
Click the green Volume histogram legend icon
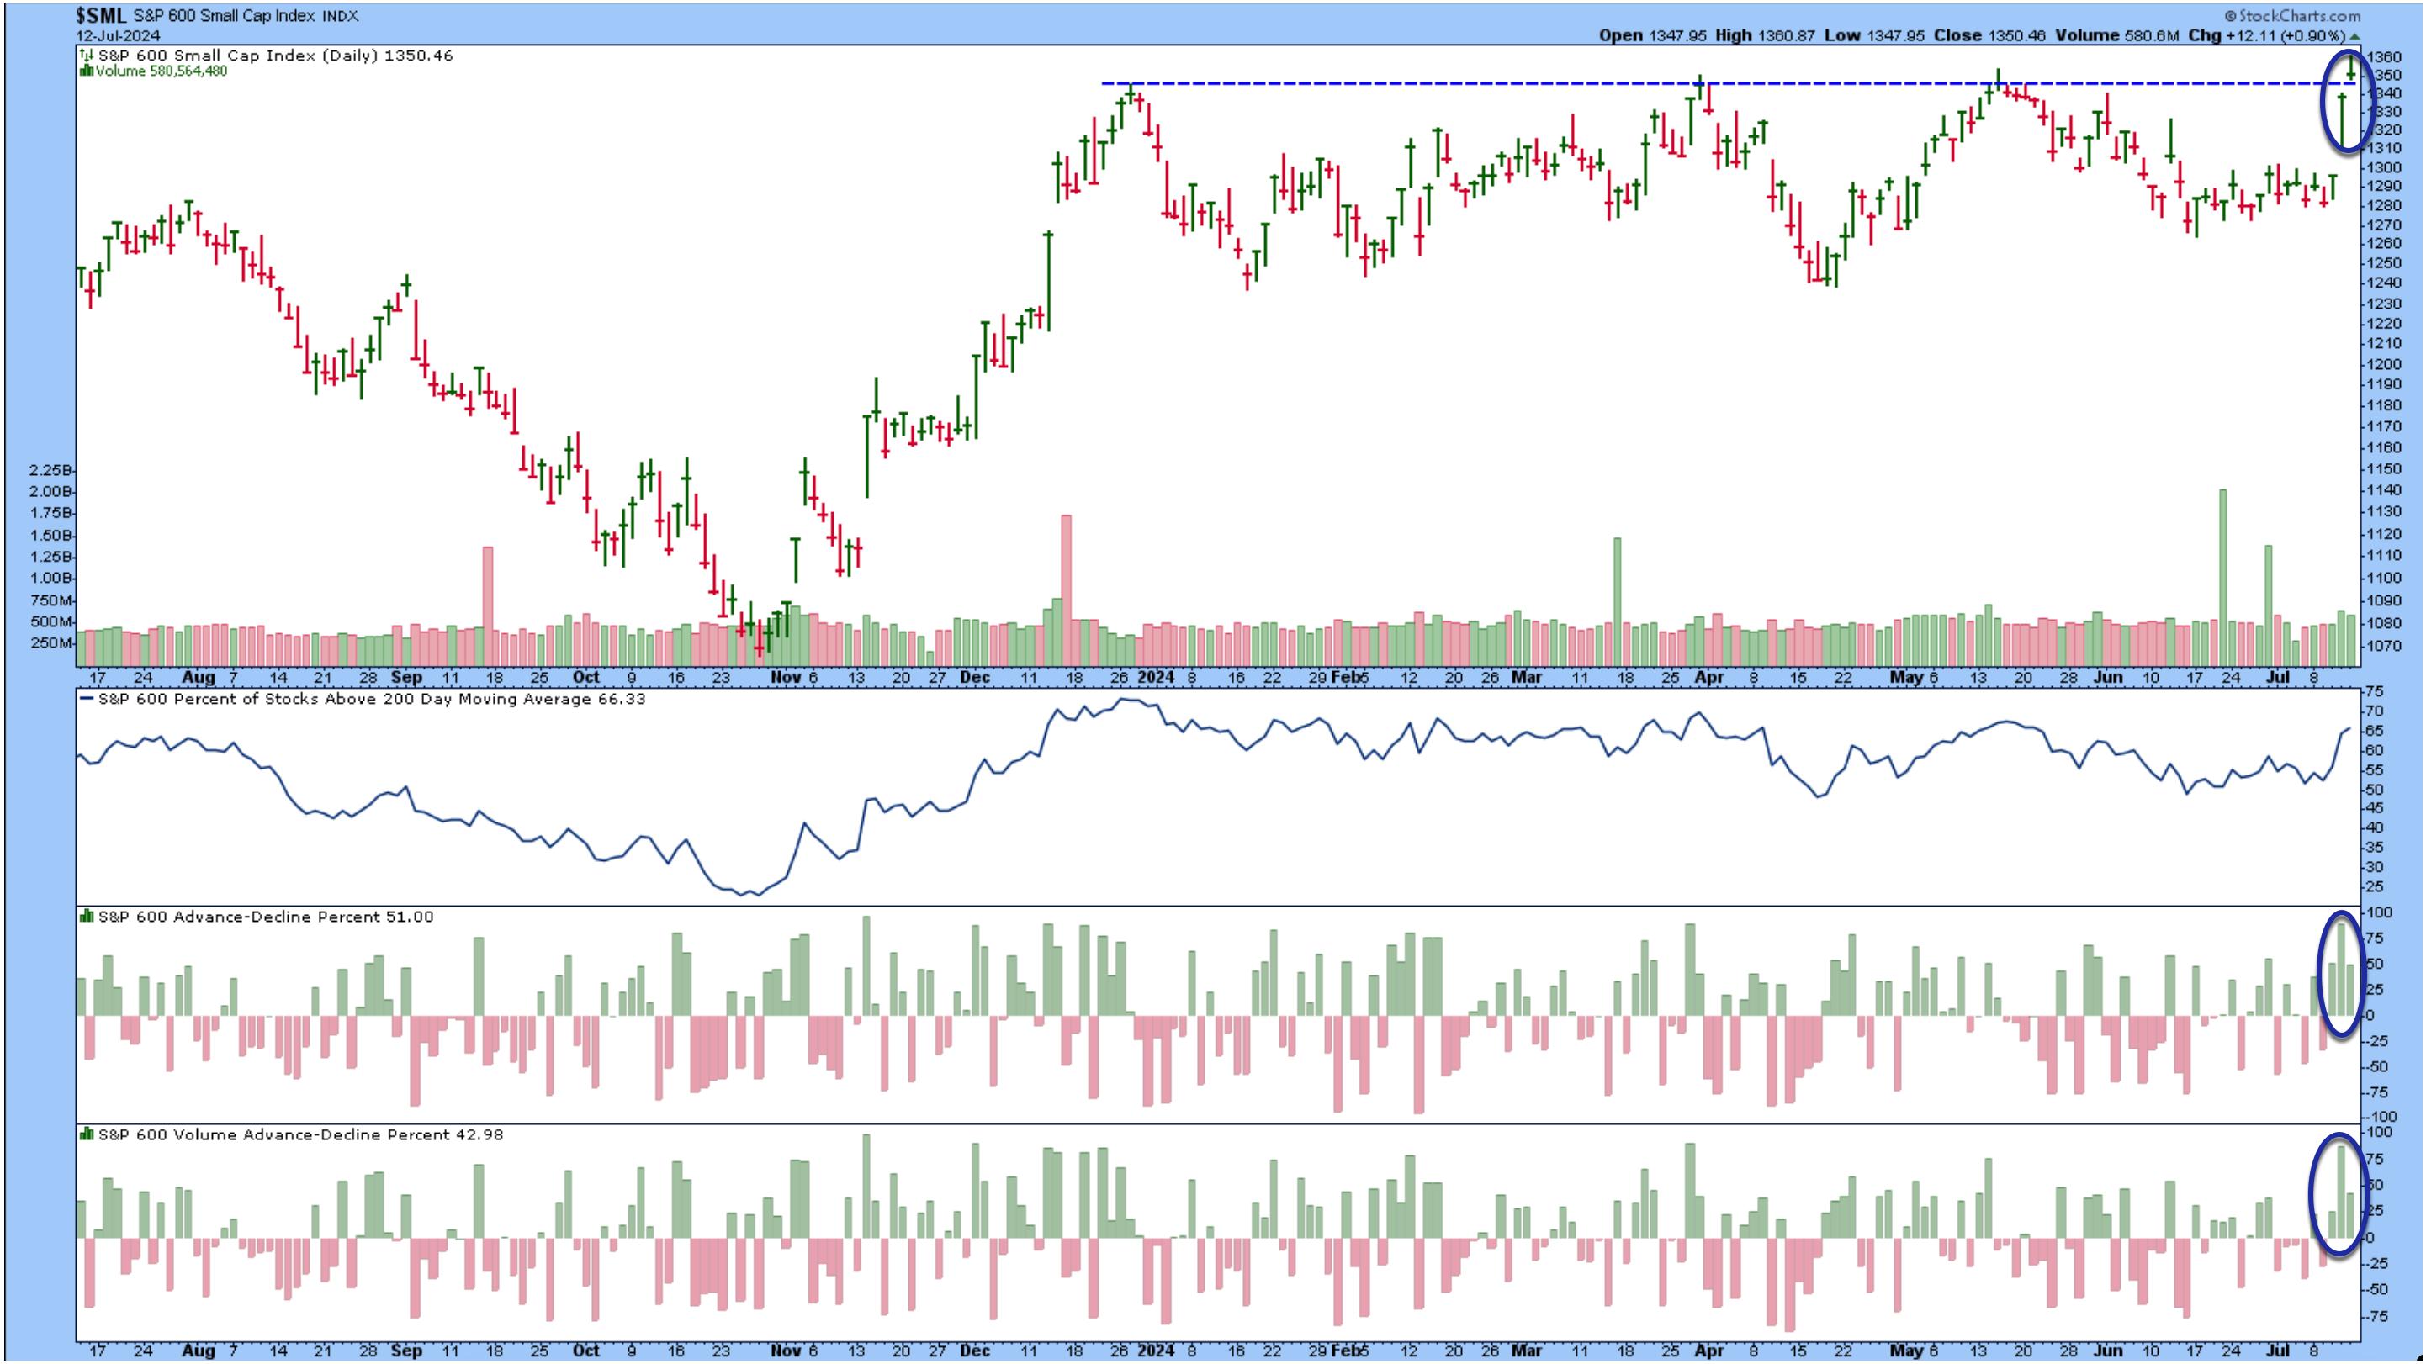point(87,71)
